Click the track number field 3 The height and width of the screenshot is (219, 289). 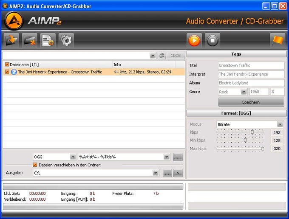point(278,92)
